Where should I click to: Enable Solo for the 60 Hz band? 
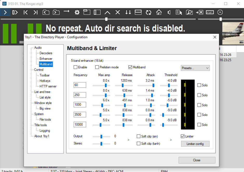199,85
